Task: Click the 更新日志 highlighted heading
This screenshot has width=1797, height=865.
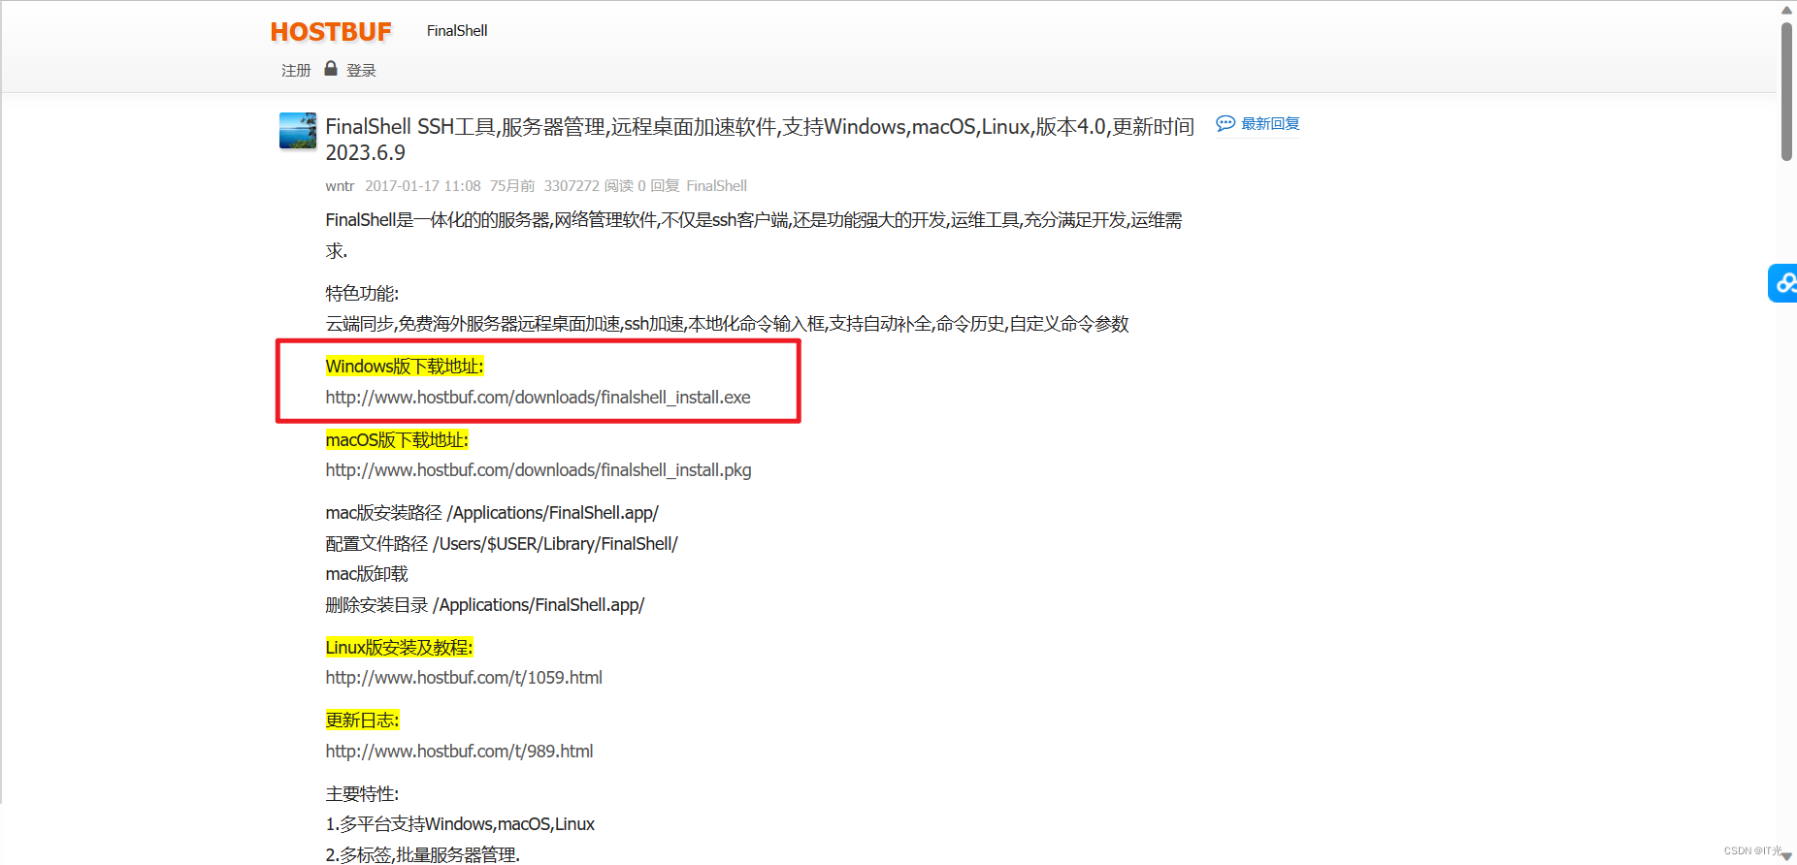Action: pyautogui.click(x=362, y=721)
